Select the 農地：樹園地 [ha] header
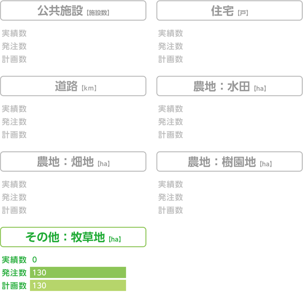Screen dimensions: 303x292 [x=229, y=162]
